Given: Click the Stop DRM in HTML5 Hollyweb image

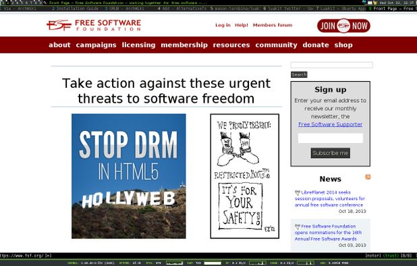Looking at the screenshot, I should click(x=129, y=176).
